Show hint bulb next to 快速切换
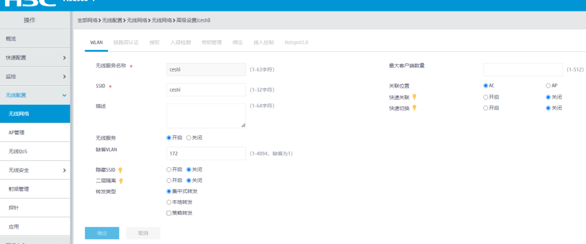 pyautogui.click(x=414, y=108)
